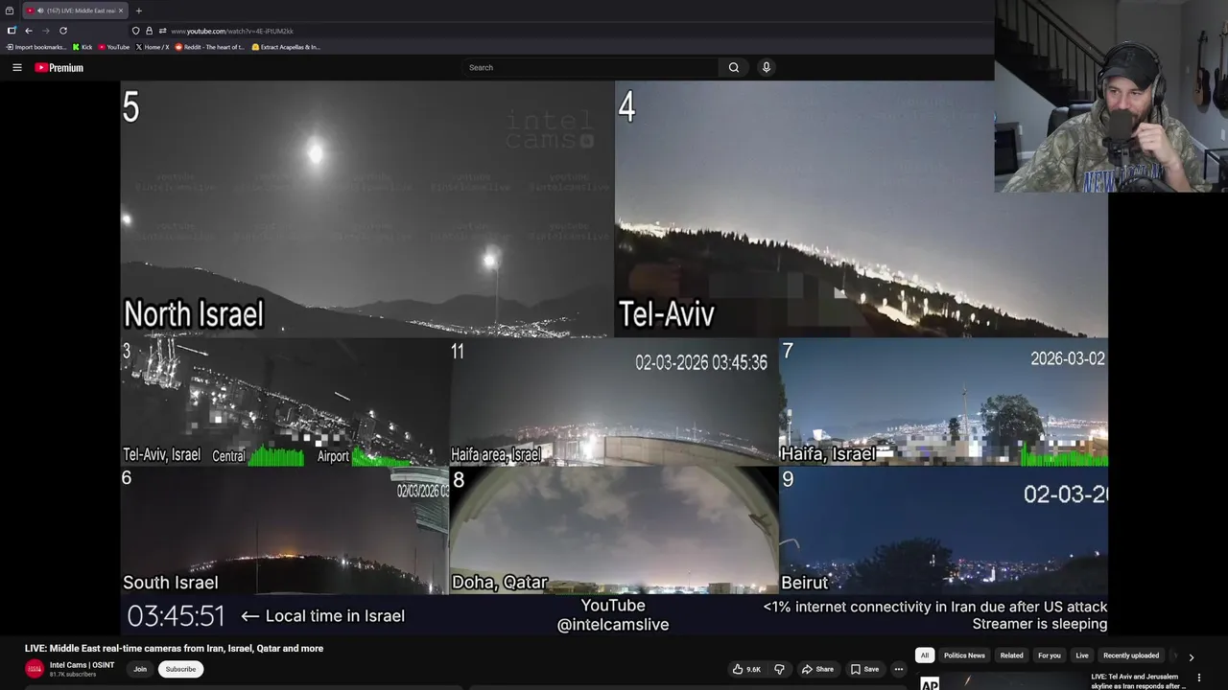Click the 81.7K subscribers text
1228x690 pixels.
73,675
